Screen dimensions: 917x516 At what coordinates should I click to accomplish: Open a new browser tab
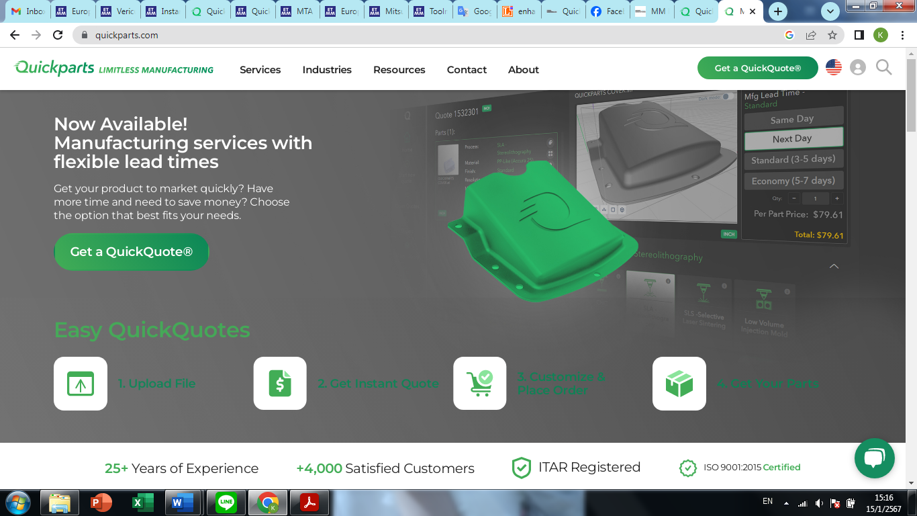778,11
